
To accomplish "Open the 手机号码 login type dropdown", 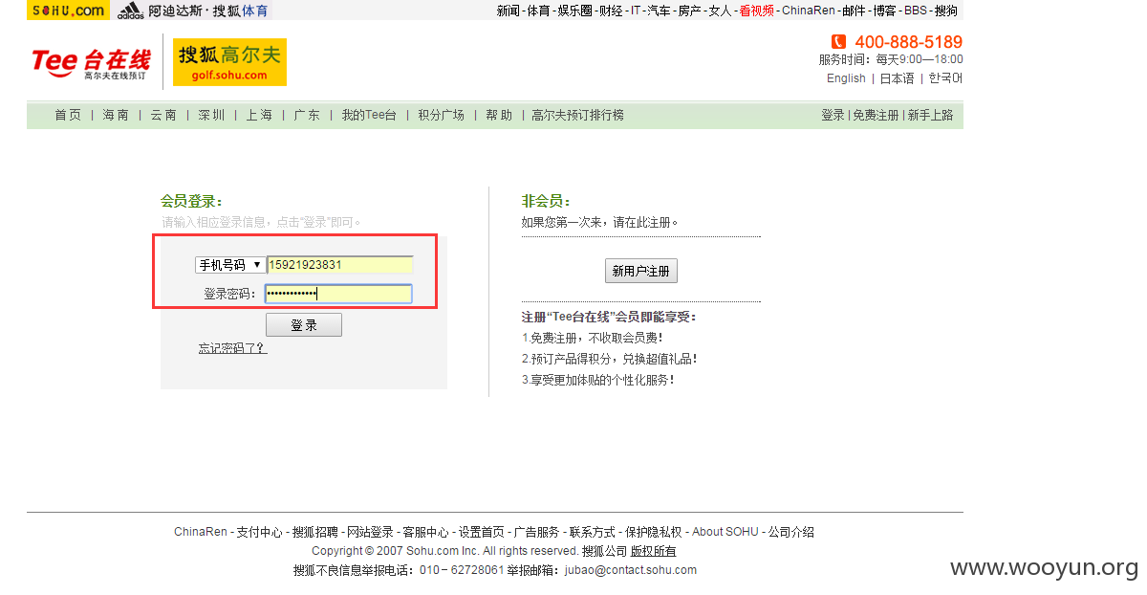I will [x=230, y=265].
